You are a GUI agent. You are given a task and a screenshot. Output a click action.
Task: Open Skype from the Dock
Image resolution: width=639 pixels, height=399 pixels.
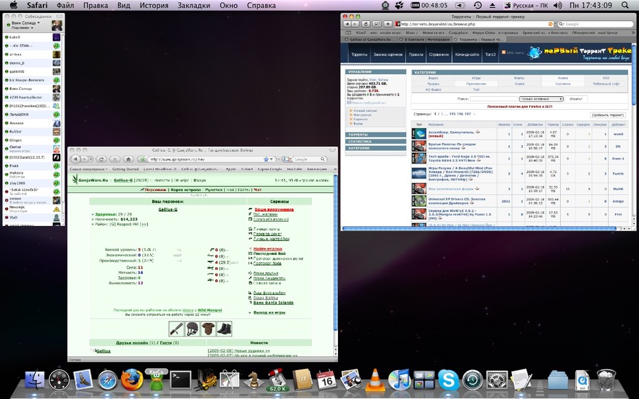pyautogui.click(x=448, y=380)
